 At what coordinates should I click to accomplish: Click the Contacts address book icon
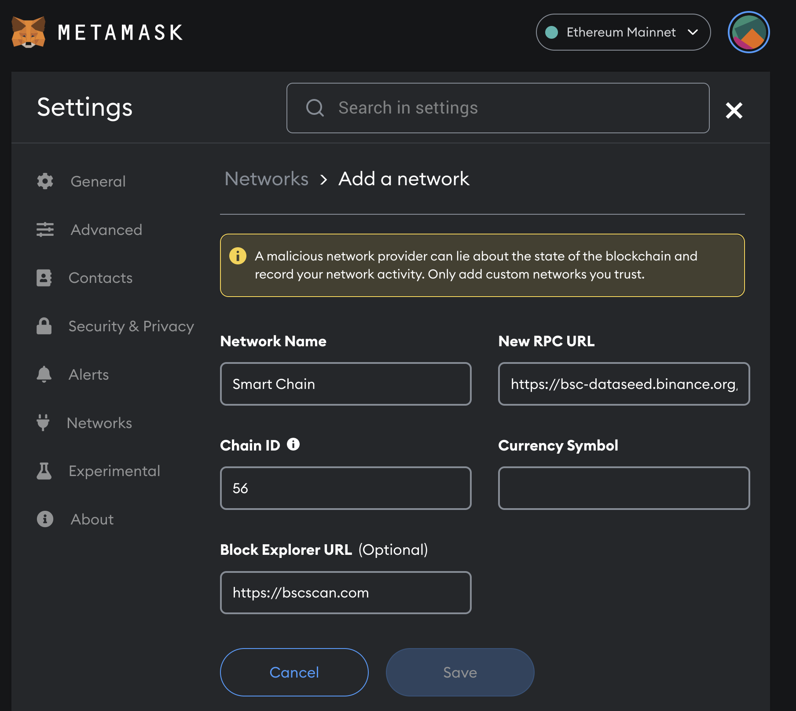(44, 278)
